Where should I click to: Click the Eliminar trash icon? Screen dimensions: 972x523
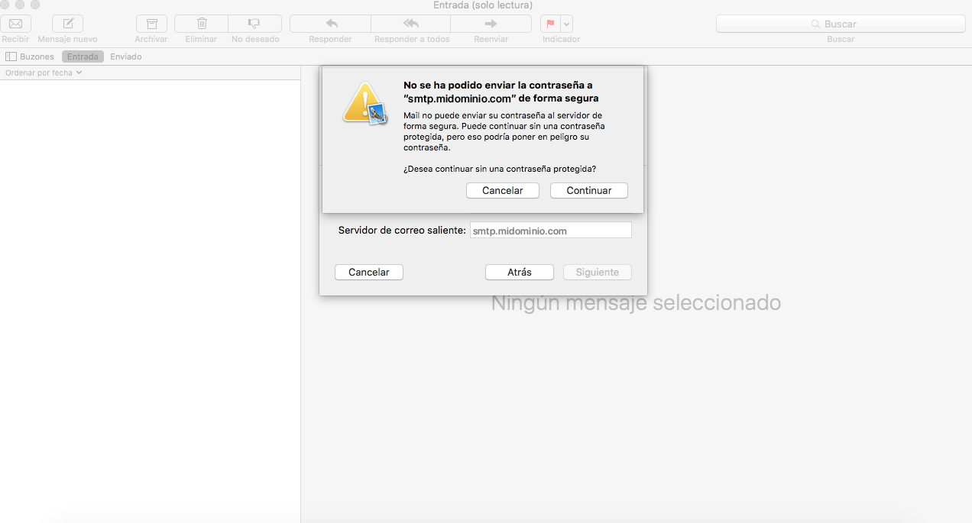pos(201,24)
